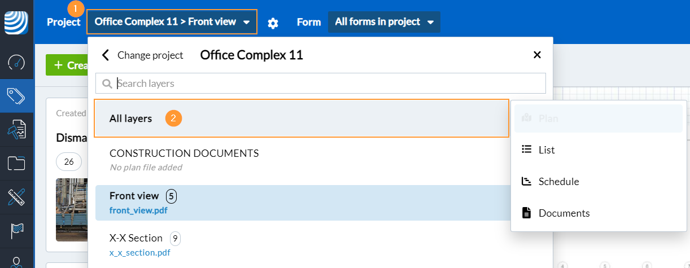This screenshot has width=690, height=268.
Task: Open the folders icon in sidebar
Action: [16, 164]
